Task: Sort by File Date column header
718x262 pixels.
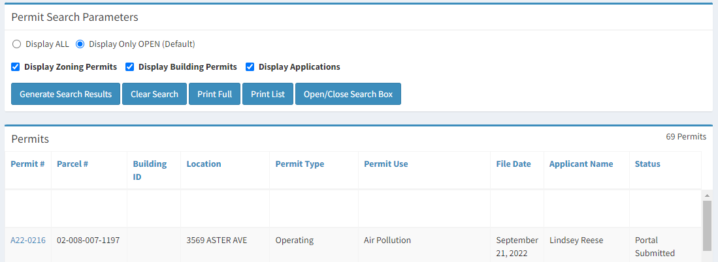Action: point(514,164)
